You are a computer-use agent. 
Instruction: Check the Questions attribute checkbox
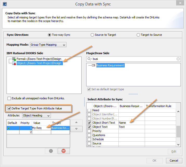pos(89,135)
